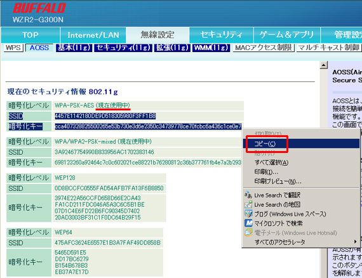Click the BUFFALO logo

click(39, 8)
